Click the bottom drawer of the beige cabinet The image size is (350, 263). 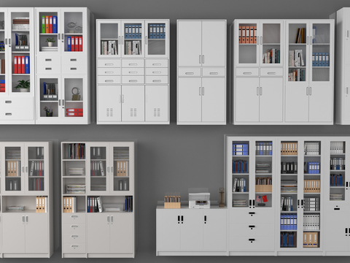pos(74,247)
